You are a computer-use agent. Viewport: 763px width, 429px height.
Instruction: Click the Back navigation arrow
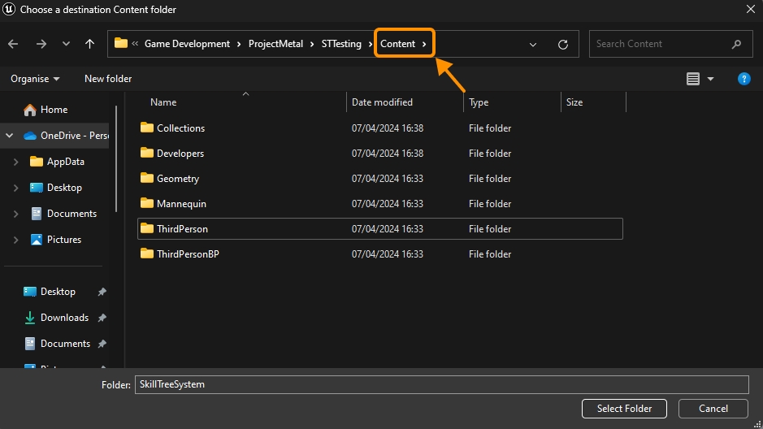13,44
